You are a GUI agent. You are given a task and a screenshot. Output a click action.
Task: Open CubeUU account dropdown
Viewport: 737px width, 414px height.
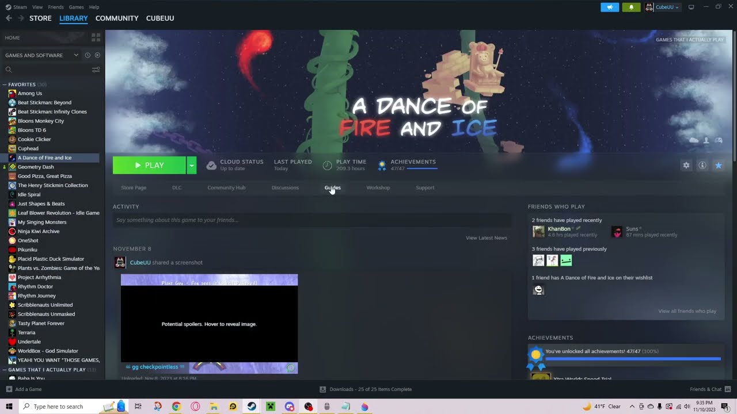pyautogui.click(x=663, y=7)
